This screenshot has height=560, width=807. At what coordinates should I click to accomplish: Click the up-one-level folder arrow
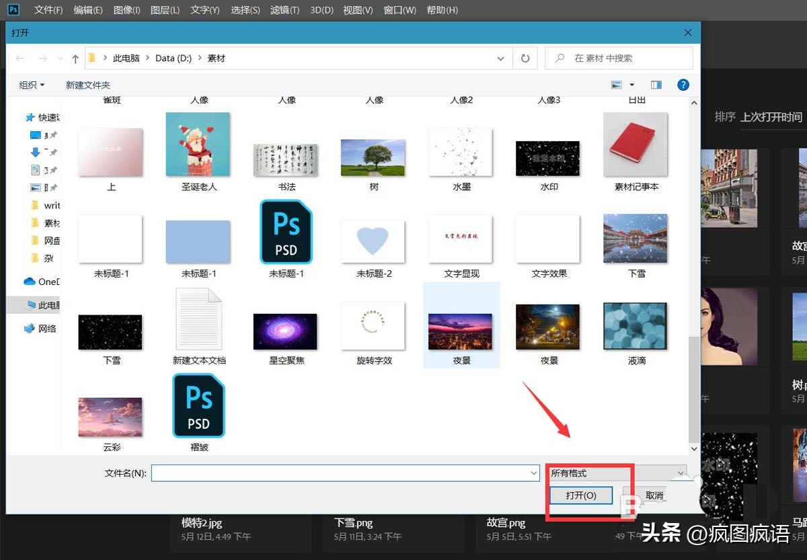pos(74,58)
